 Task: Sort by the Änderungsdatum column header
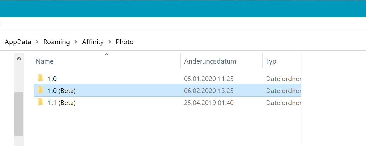click(x=210, y=61)
